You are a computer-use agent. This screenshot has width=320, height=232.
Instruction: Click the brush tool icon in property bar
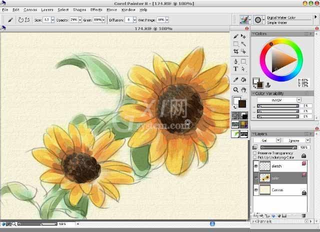pyautogui.click(x=10, y=20)
